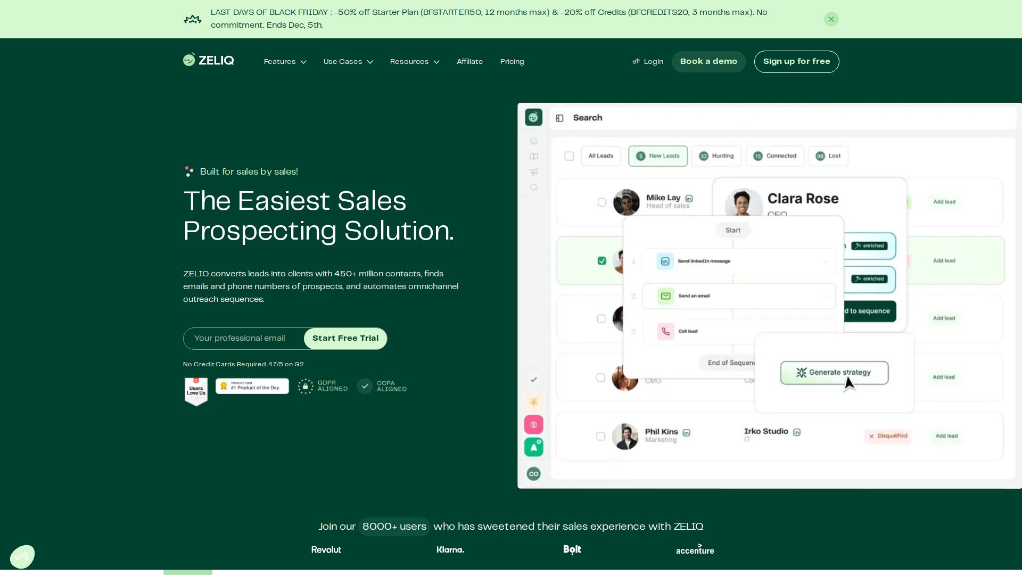Click Book a demo button
Viewport: 1022px width, 575px height.
[708, 62]
